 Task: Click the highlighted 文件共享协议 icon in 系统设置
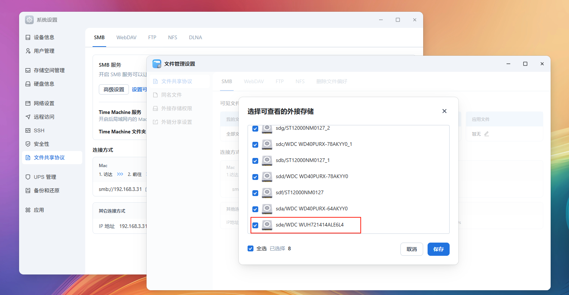(28, 158)
